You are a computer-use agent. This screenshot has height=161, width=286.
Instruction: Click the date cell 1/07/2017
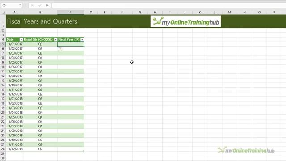pyautogui.click(x=15, y=72)
